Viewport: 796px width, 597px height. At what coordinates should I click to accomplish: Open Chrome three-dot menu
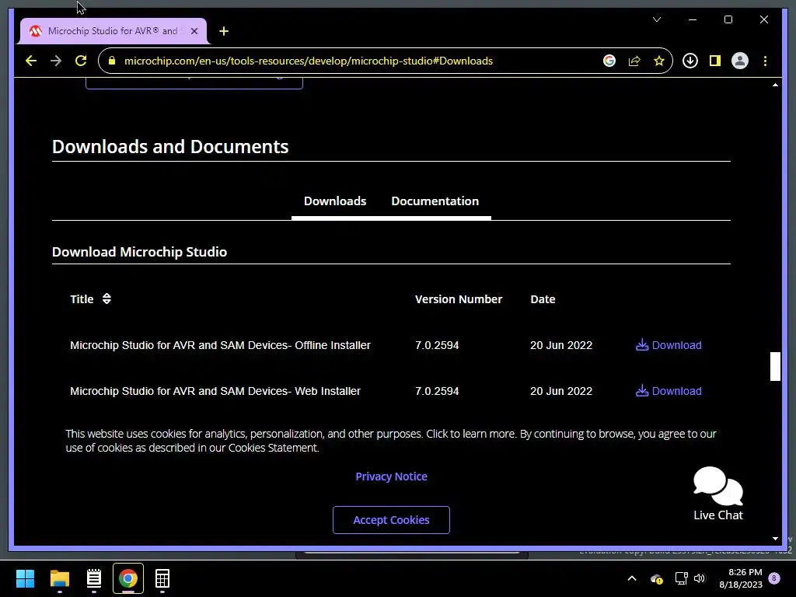765,61
